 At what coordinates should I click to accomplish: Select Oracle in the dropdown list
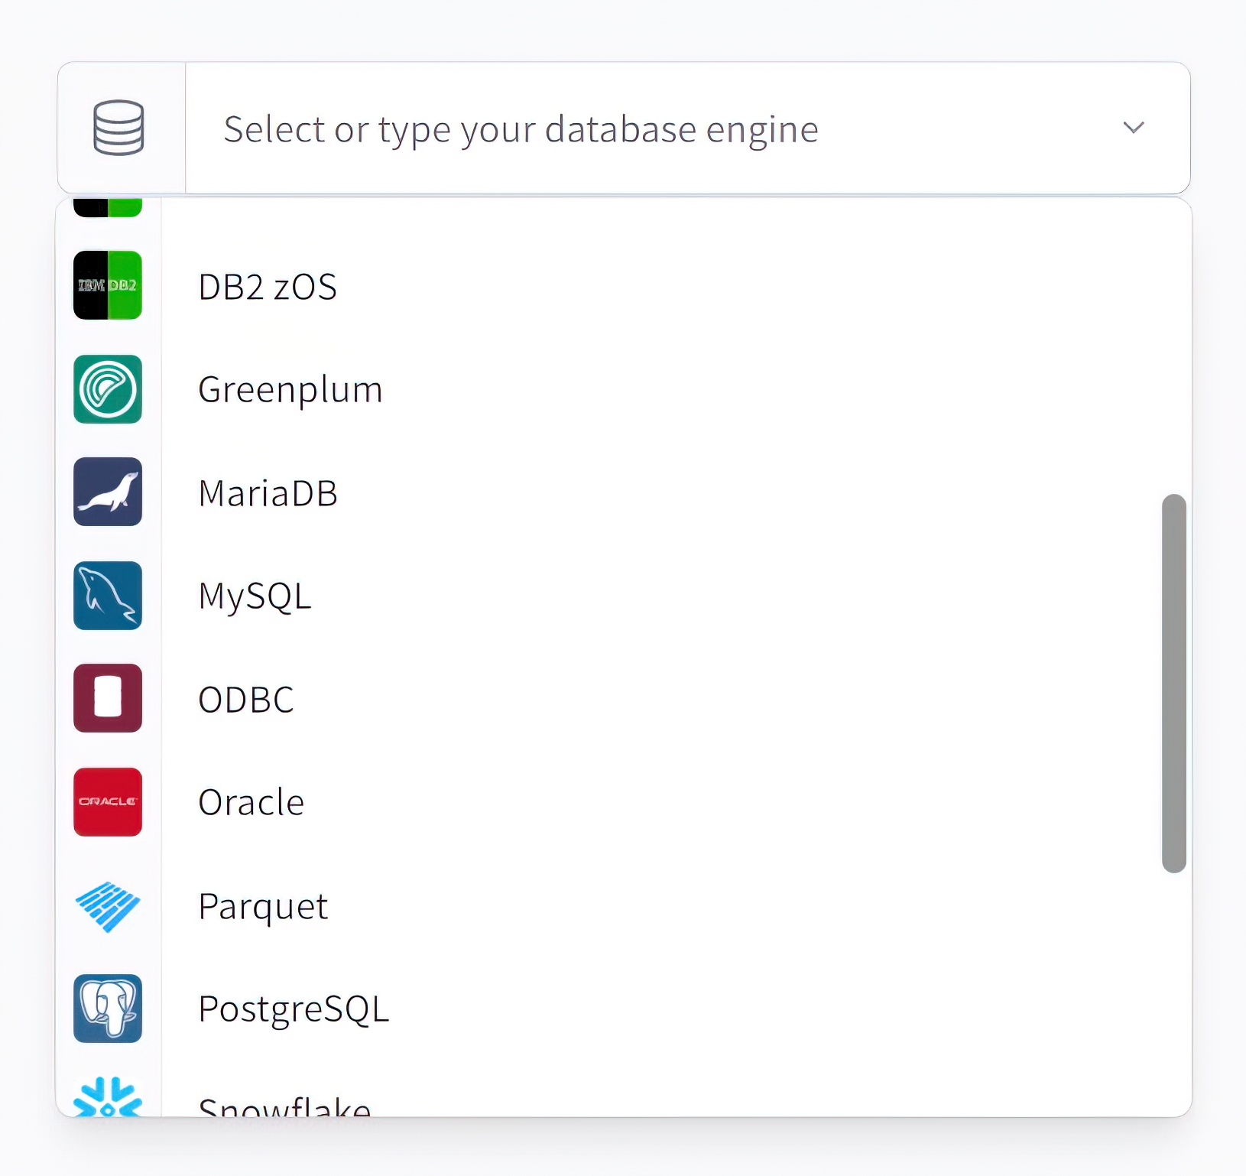point(251,803)
